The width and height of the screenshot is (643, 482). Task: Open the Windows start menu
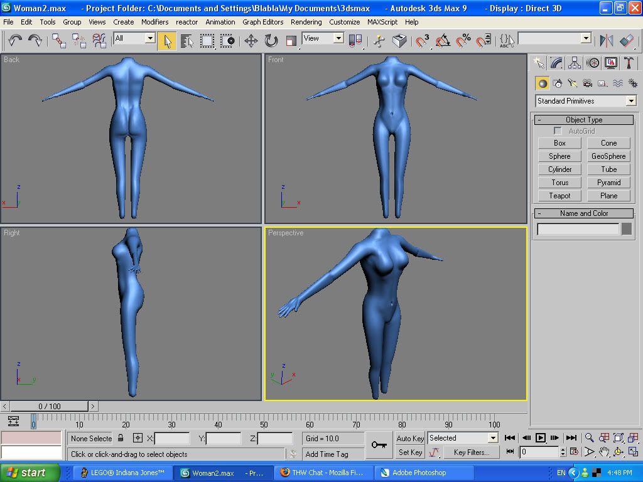30,473
